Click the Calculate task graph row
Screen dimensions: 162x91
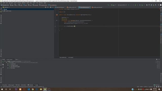pos(15,67)
